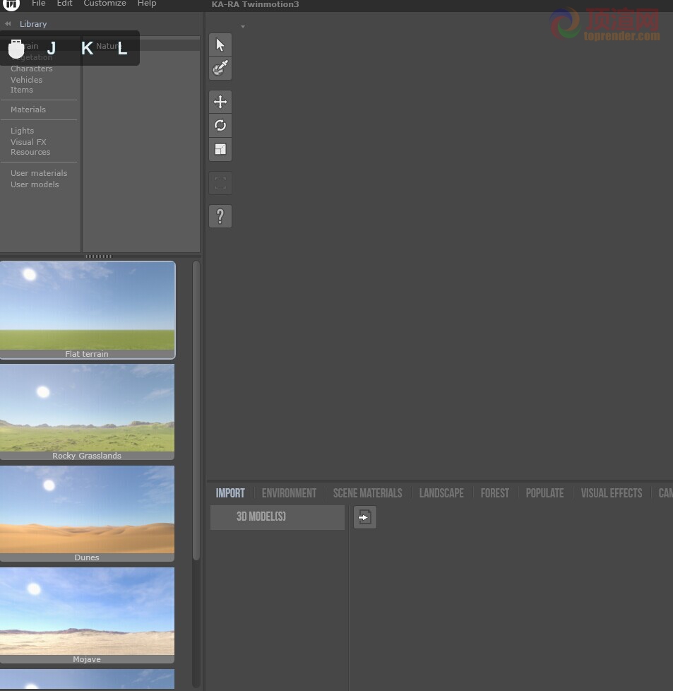Choose the Flat terrain thumbnail

click(x=87, y=309)
